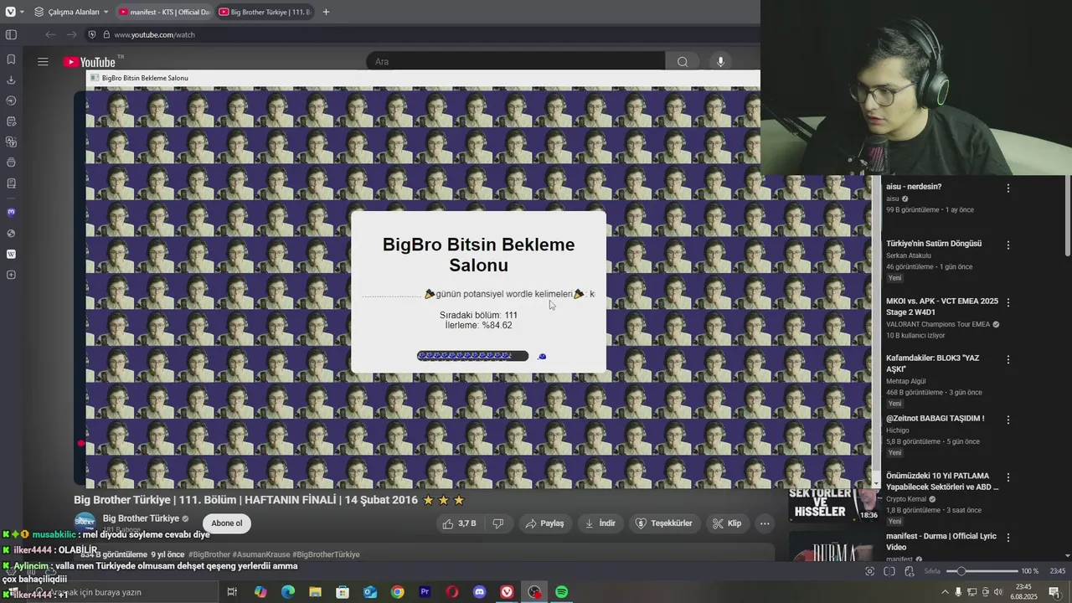The height and width of the screenshot is (603, 1072).
Task: Click the Klip button
Action: [726, 523]
